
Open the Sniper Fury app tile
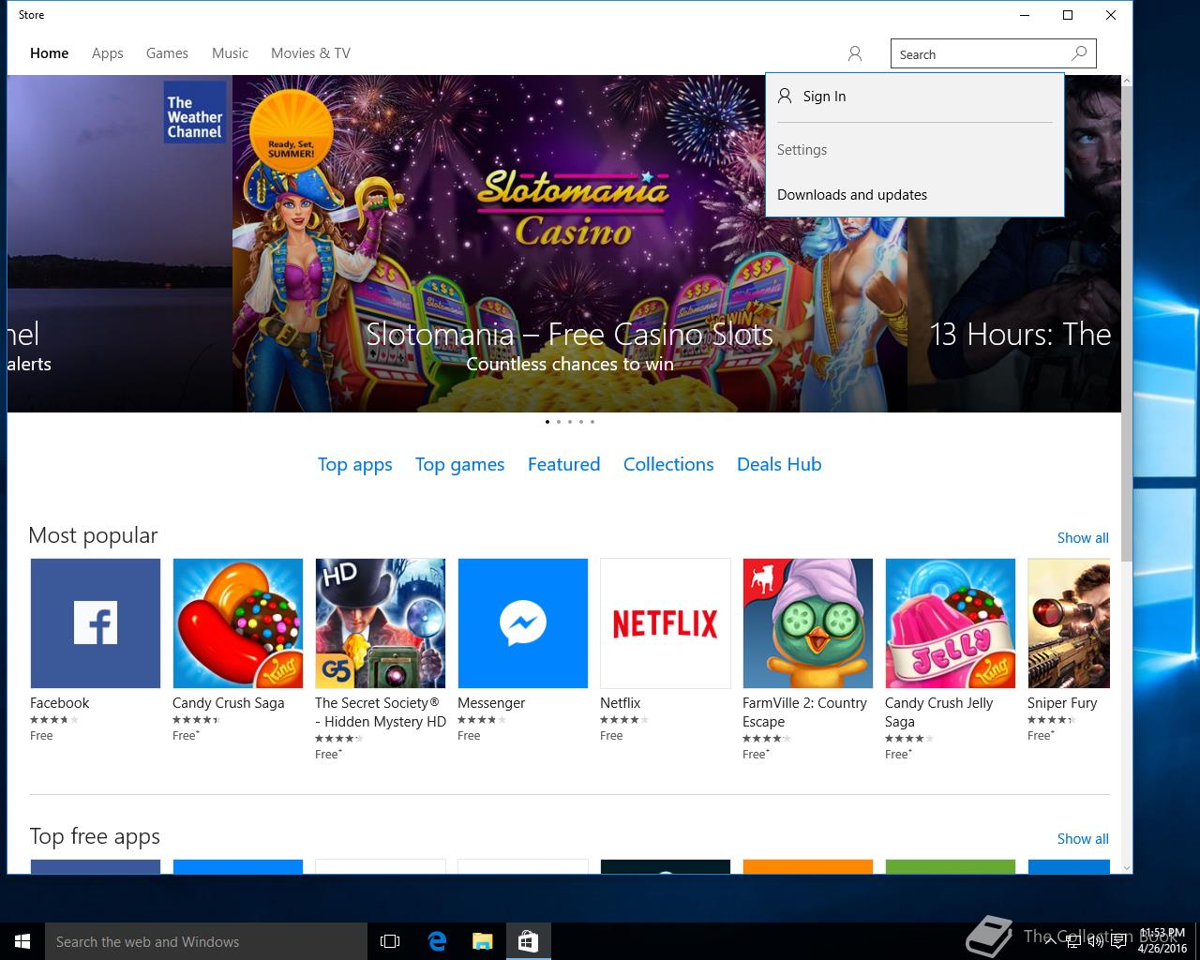click(1069, 623)
